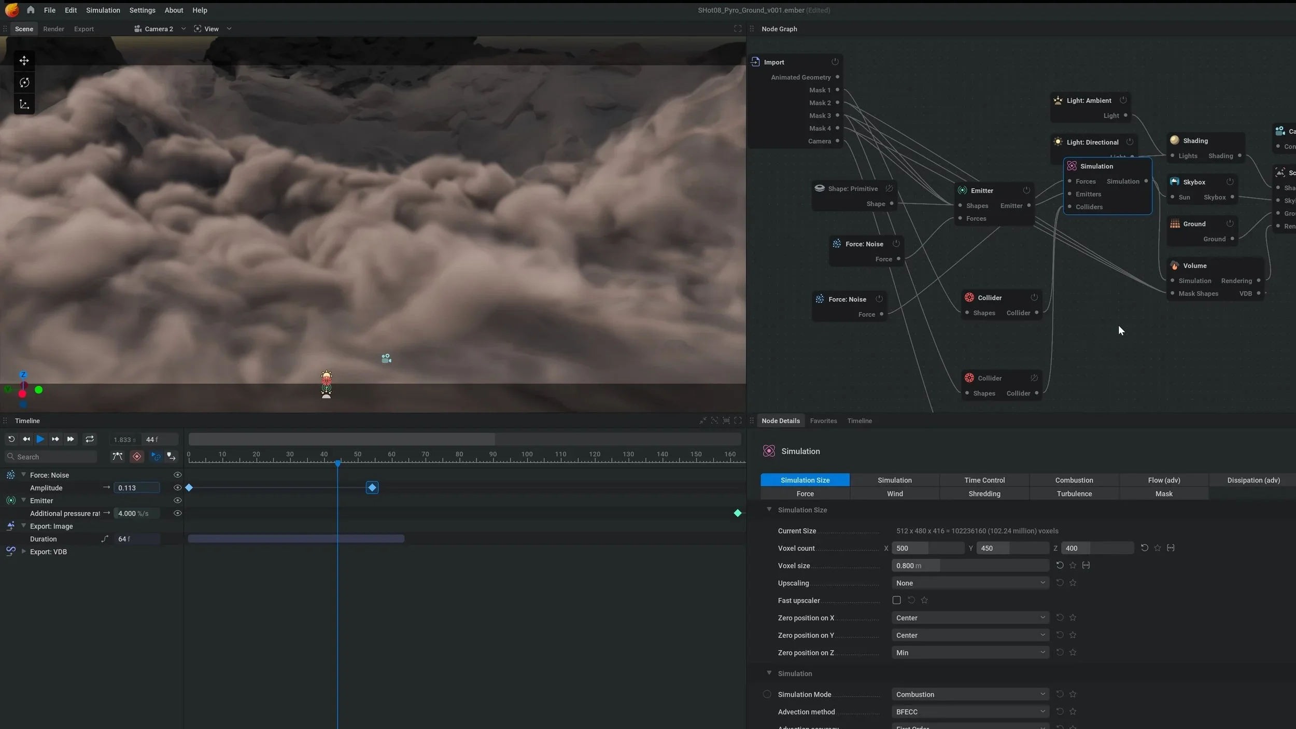
Task: Open the curve editor icon in timeline
Action: coord(118,456)
